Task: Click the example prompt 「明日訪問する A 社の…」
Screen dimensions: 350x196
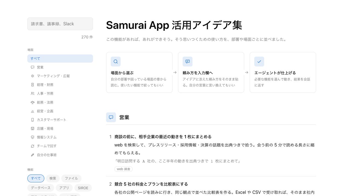Action: (177, 161)
